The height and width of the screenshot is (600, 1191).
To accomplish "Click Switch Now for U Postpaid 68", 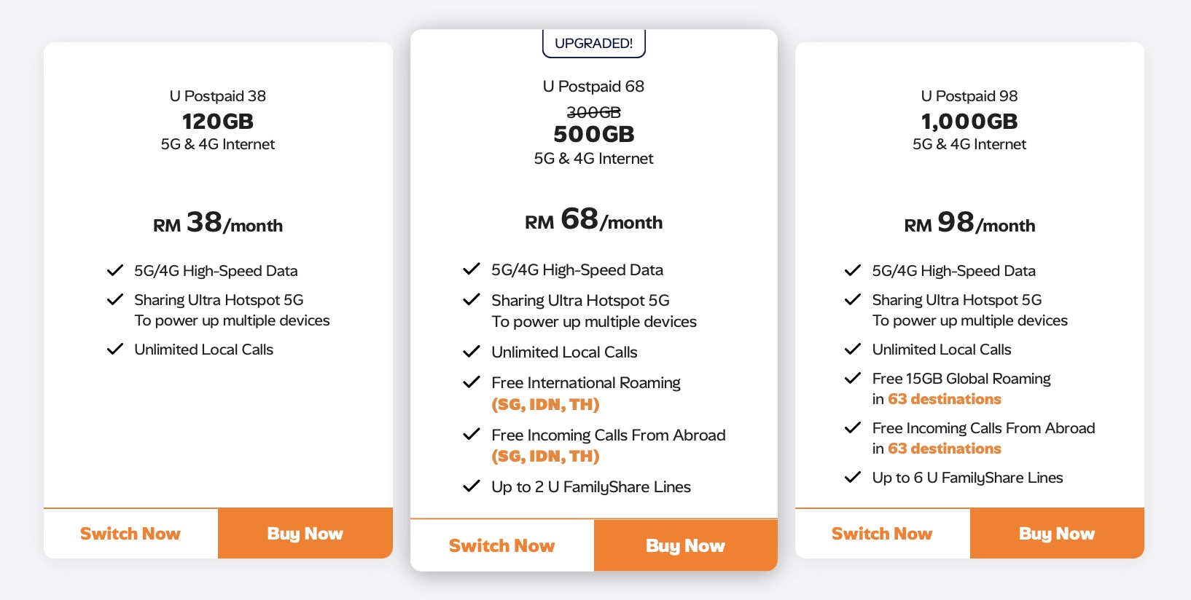I will pos(502,545).
